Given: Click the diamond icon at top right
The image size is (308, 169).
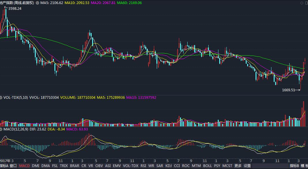Looking at the screenshot, I should click(302, 3).
